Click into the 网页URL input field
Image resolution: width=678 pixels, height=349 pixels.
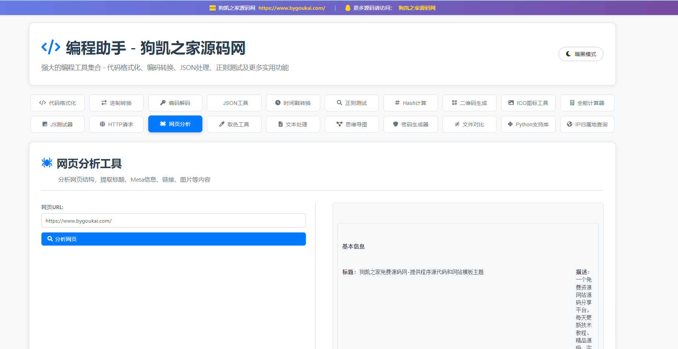[x=173, y=221]
